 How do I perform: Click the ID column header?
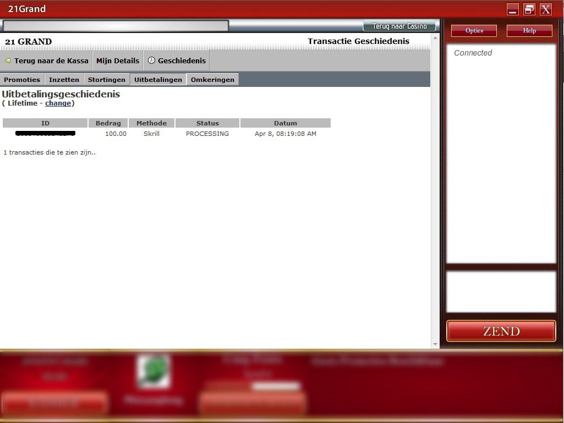pyautogui.click(x=45, y=123)
